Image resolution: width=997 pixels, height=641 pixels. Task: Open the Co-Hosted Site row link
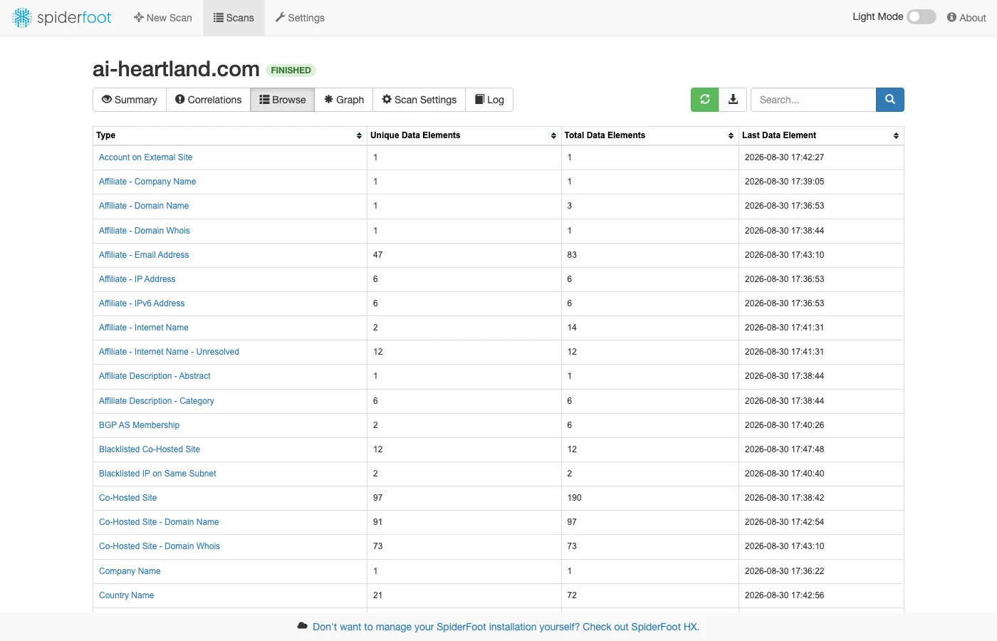[x=127, y=498]
